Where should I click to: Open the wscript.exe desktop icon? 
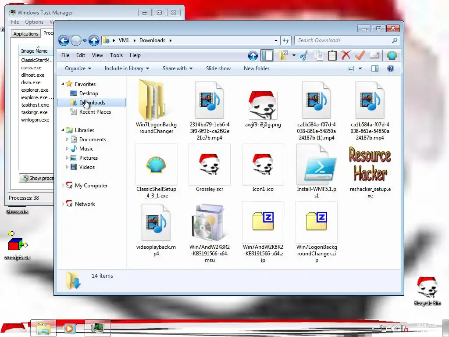[17, 245]
